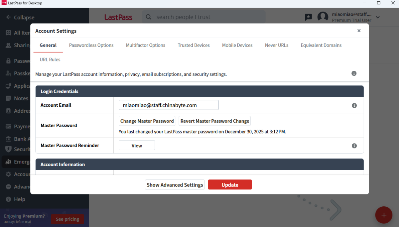Click the Account Email input field
Screen dimensions: 399x227
pos(169,105)
